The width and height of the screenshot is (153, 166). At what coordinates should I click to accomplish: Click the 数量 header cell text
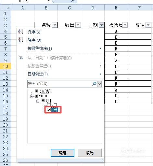tap(70, 25)
